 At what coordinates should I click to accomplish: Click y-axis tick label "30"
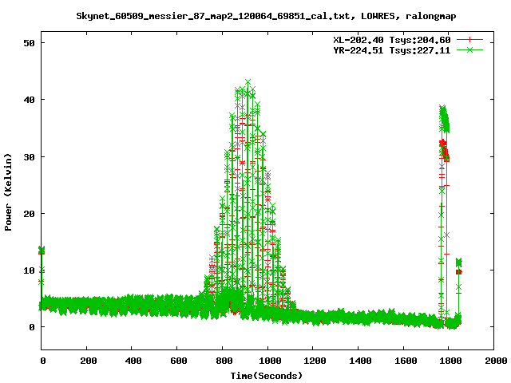(x=29, y=157)
